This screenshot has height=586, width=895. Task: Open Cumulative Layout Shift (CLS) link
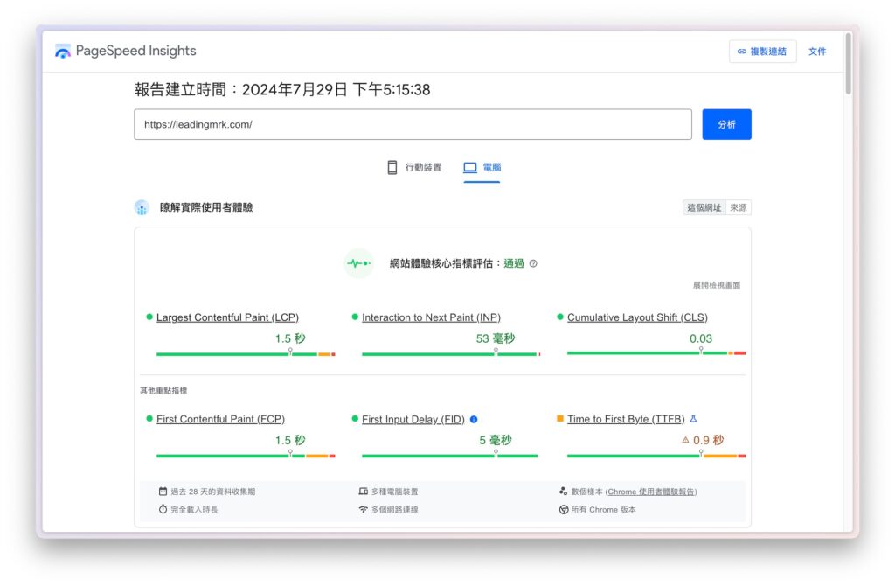(x=637, y=317)
